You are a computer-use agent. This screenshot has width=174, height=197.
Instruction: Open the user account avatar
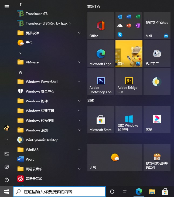[x=7, y=128]
